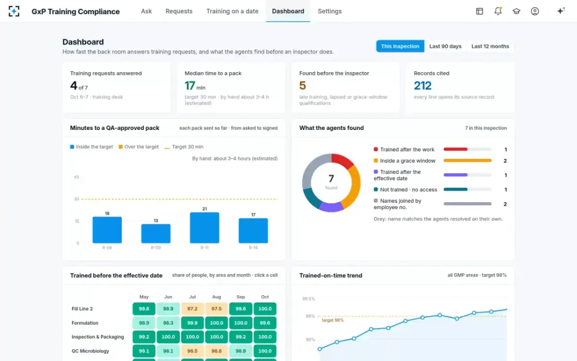
Task: Select 'This inspection' time range
Action: point(400,46)
